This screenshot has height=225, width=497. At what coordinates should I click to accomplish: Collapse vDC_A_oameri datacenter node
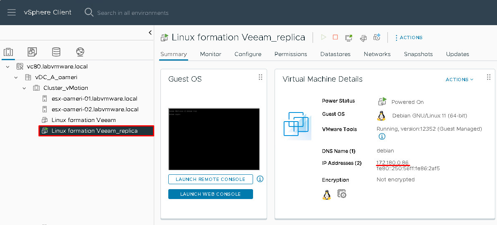tap(16, 77)
